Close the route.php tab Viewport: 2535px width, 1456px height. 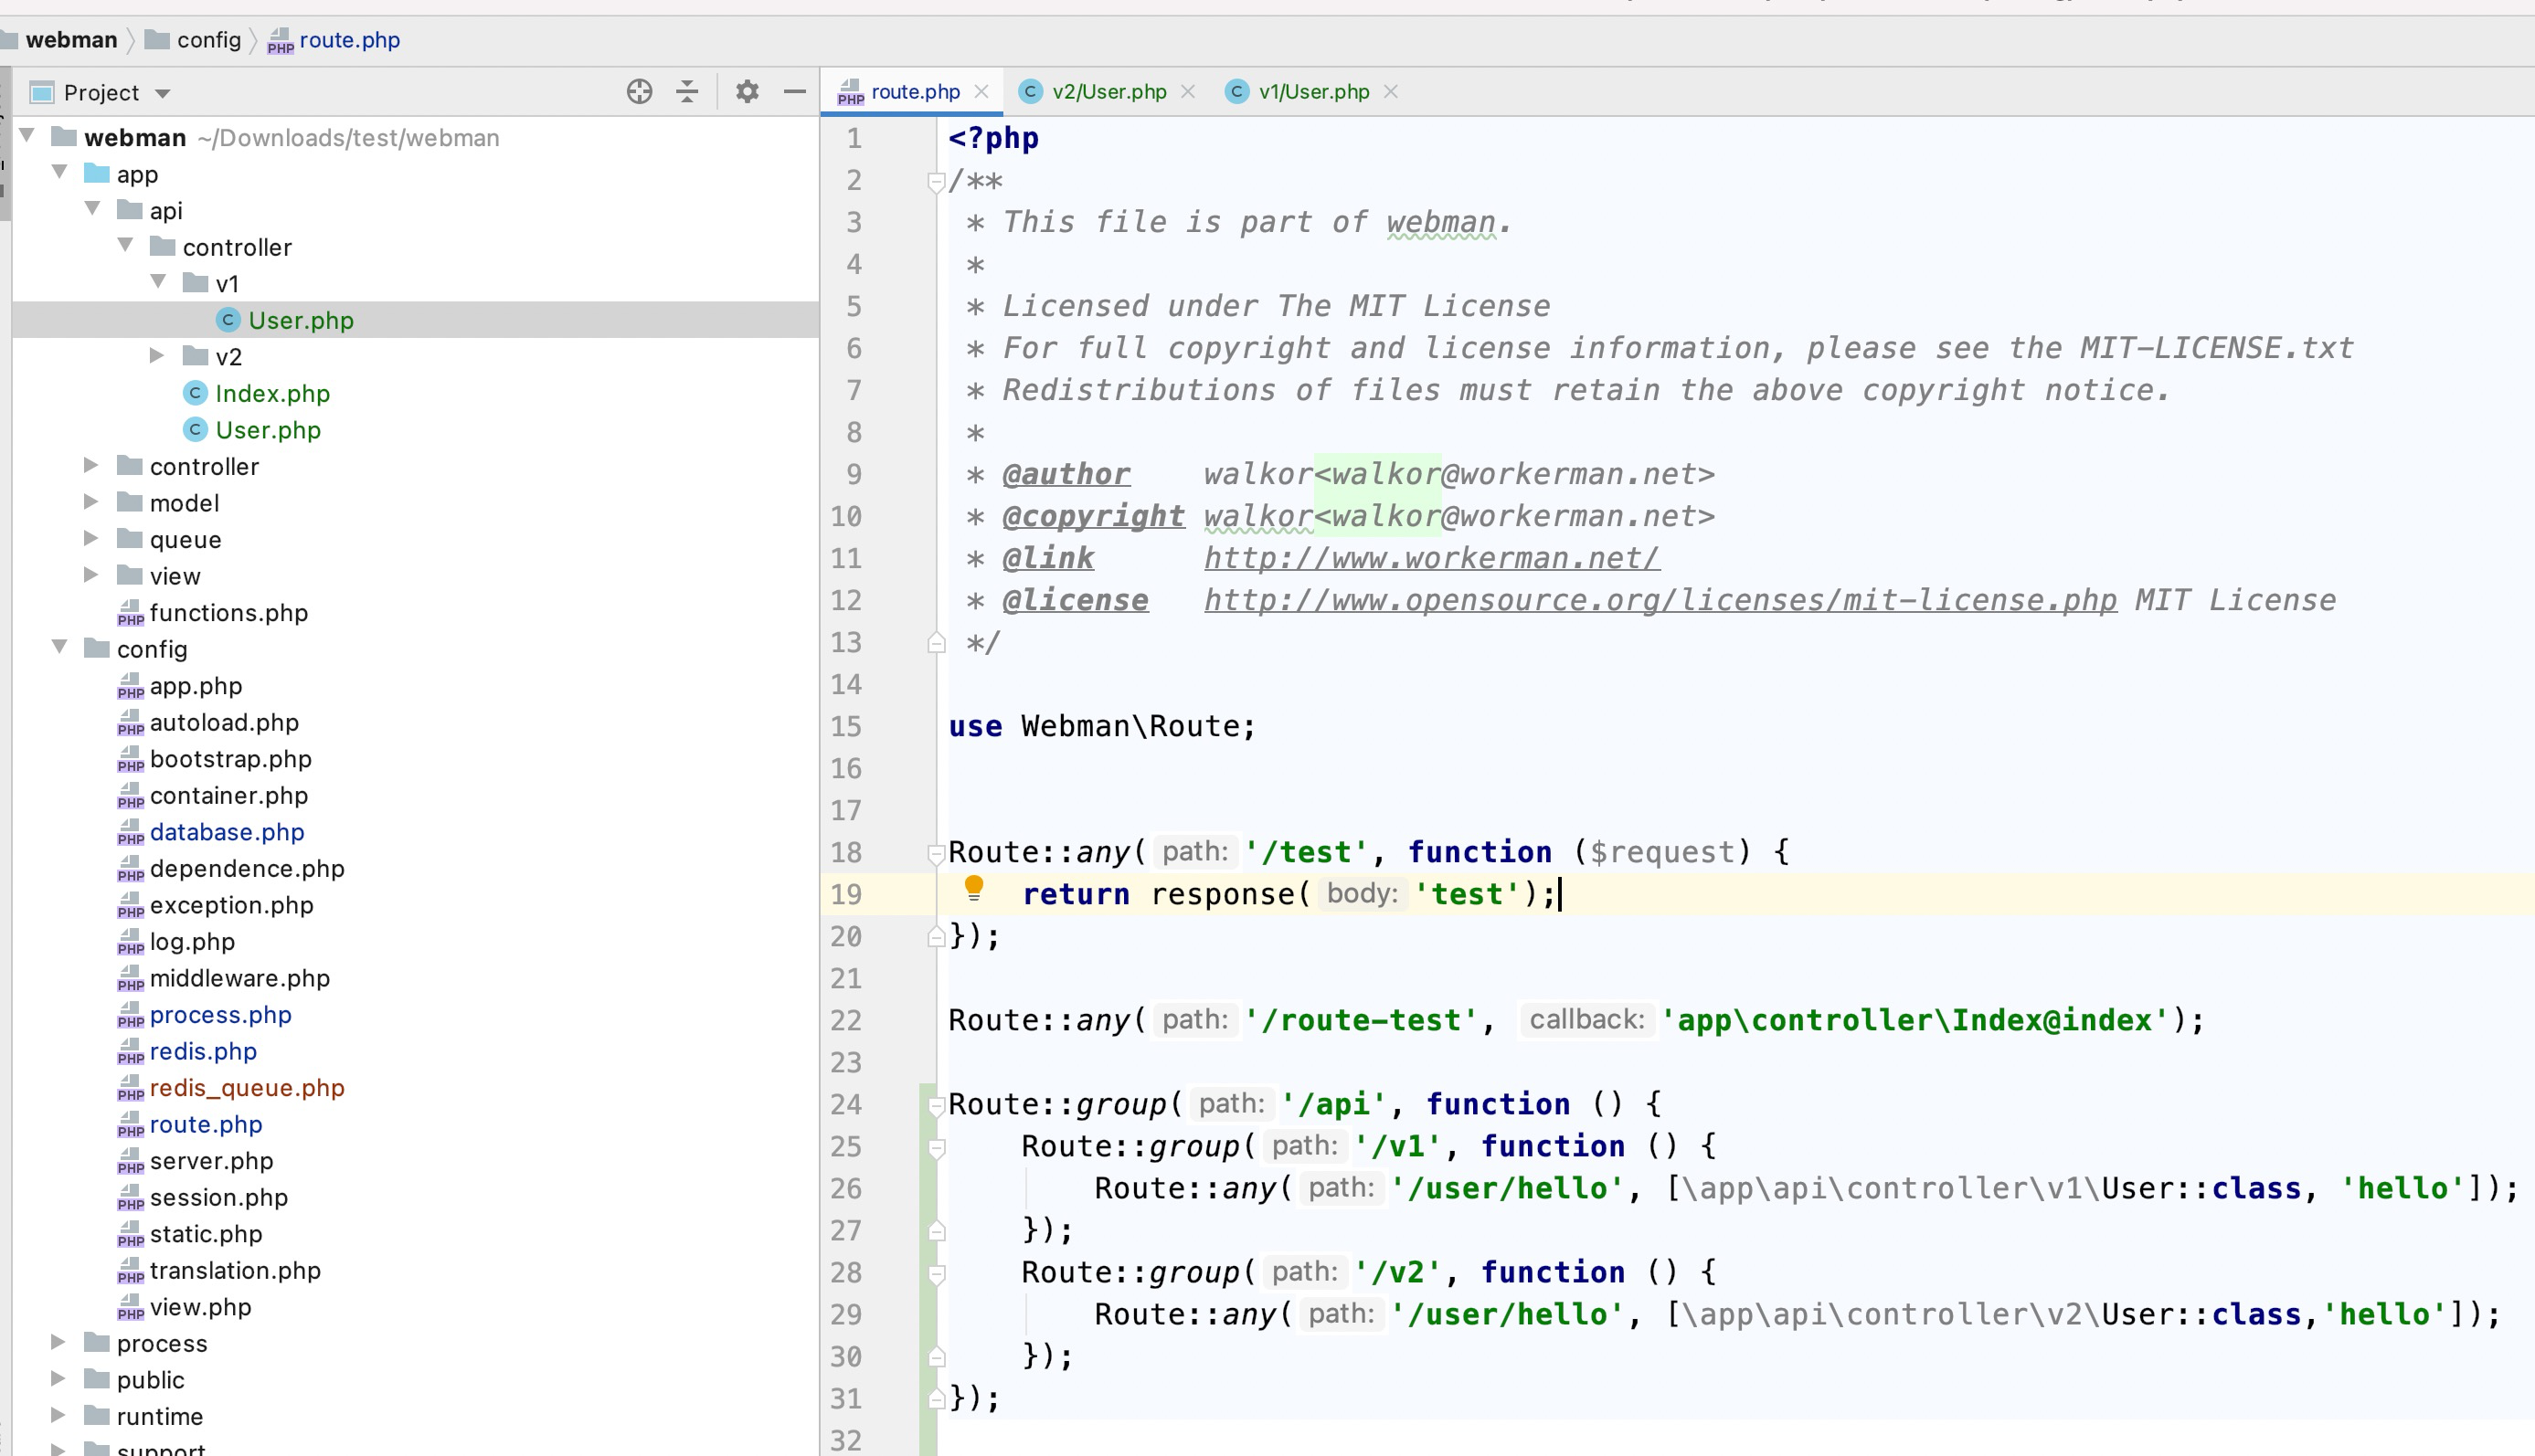[981, 92]
